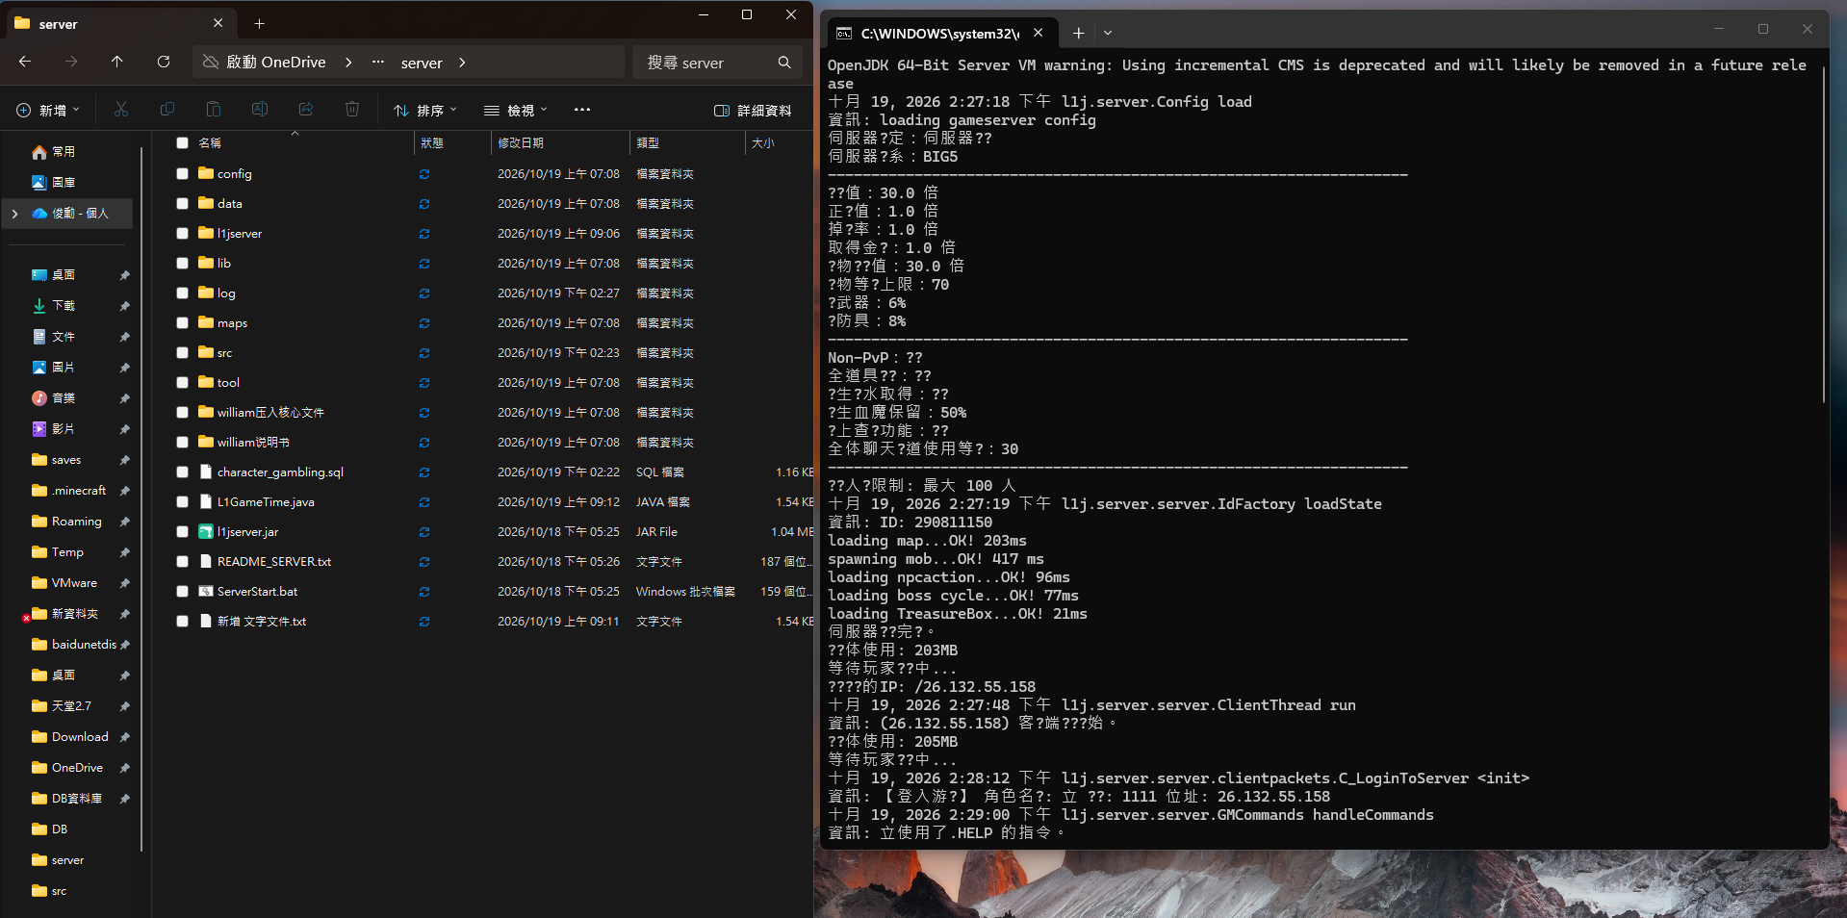Expand the OneDrive personal tree node
1847x918 pixels.
tap(14, 214)
